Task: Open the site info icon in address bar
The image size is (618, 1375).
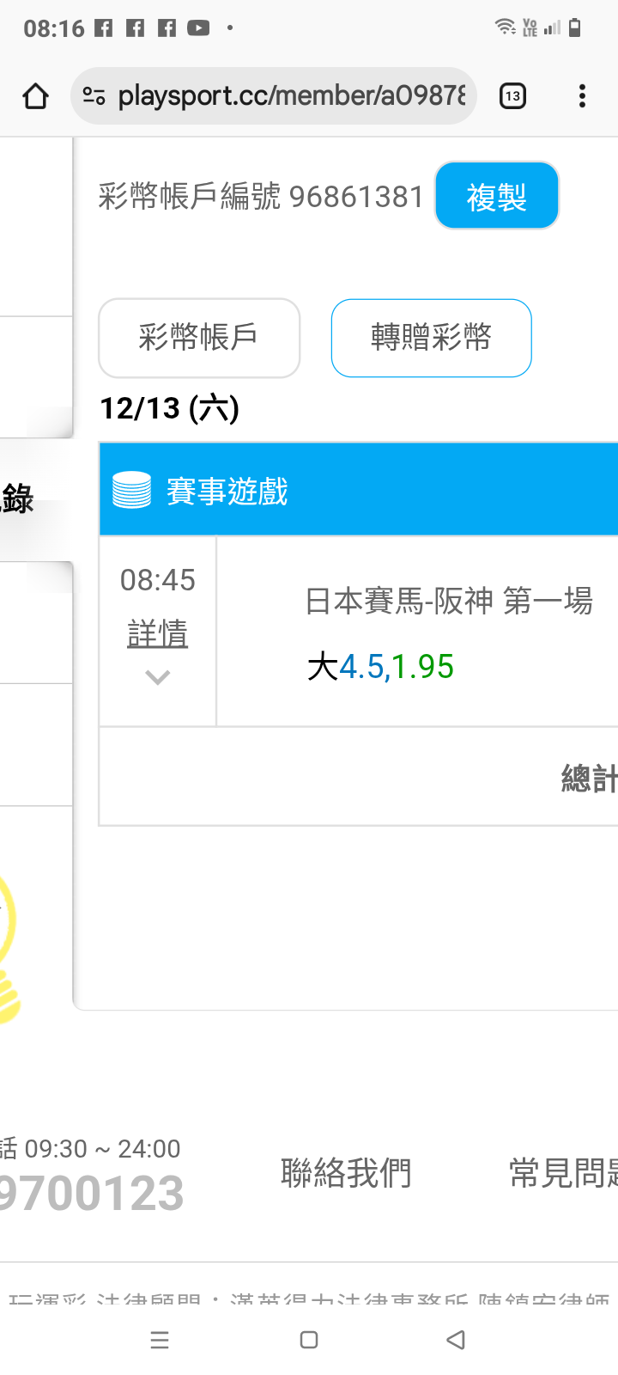Action: (x=94, y=96)
